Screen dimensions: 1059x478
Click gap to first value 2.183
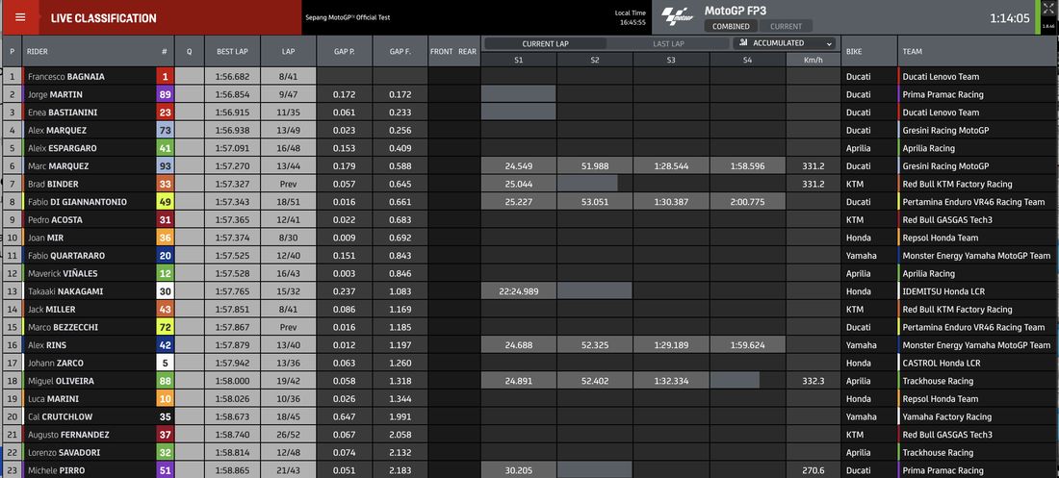400,470
